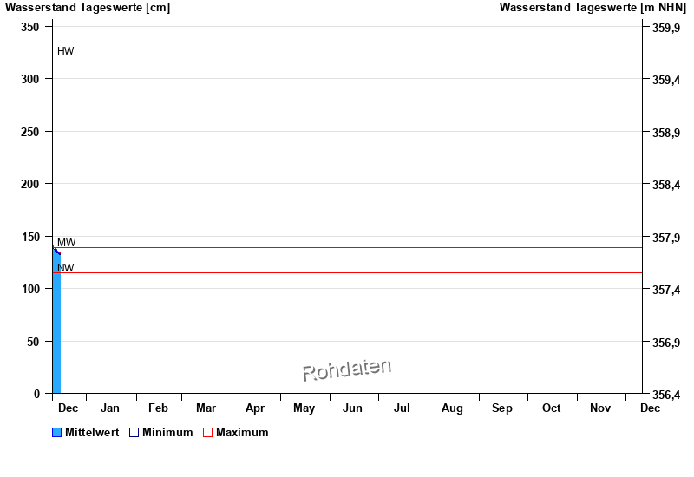Click the HW line label
694x477 pixels.
tap(66, 51)
